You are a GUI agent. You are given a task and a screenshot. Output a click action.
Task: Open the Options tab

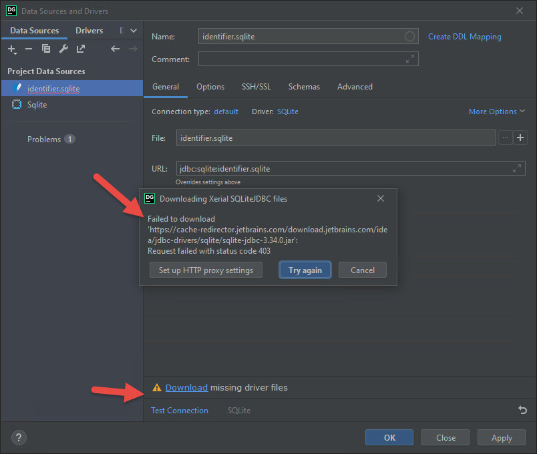tap(210, 87)
